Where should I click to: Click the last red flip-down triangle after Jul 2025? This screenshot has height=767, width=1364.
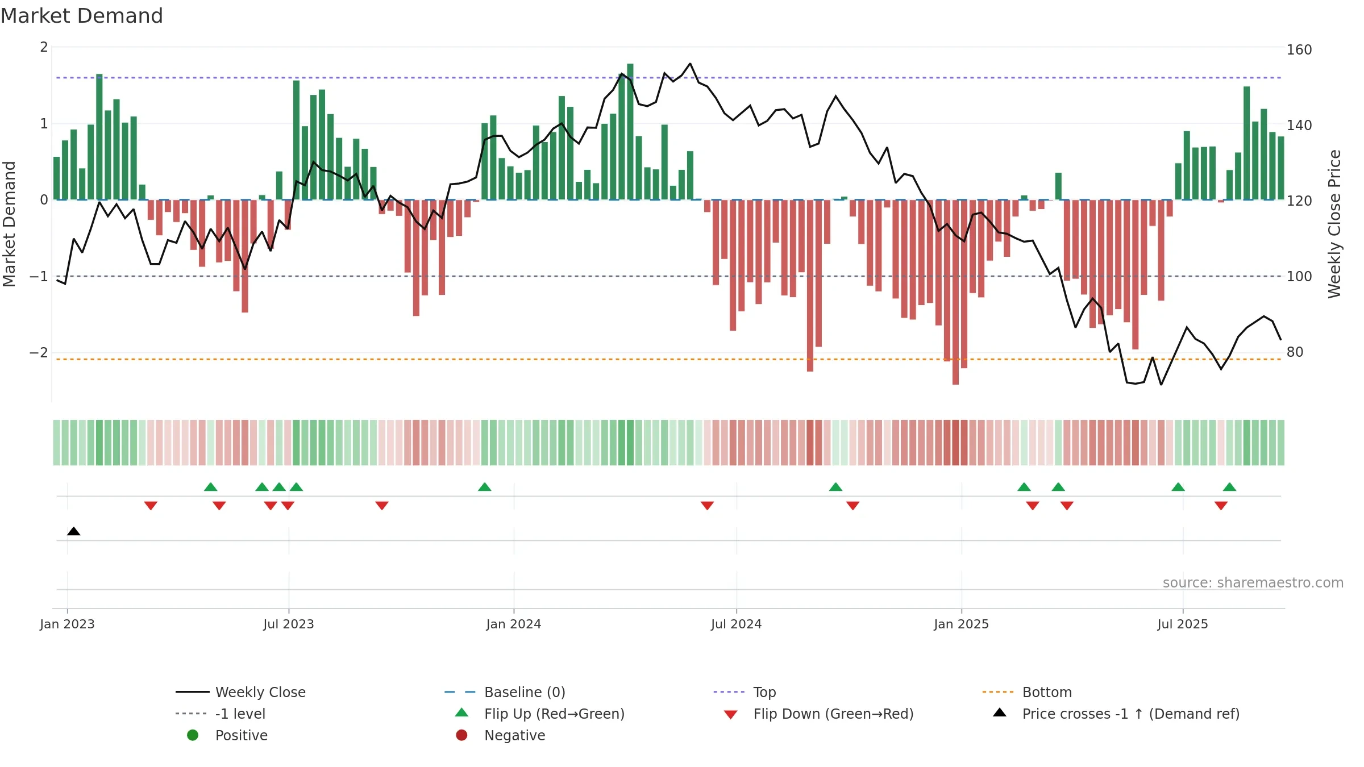pos(1221,506)
